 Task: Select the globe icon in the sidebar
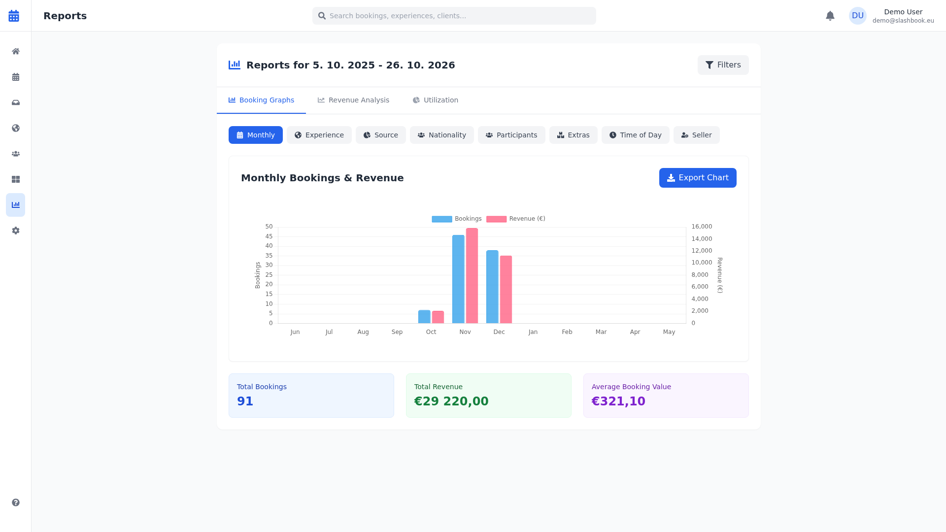[15, 128]
